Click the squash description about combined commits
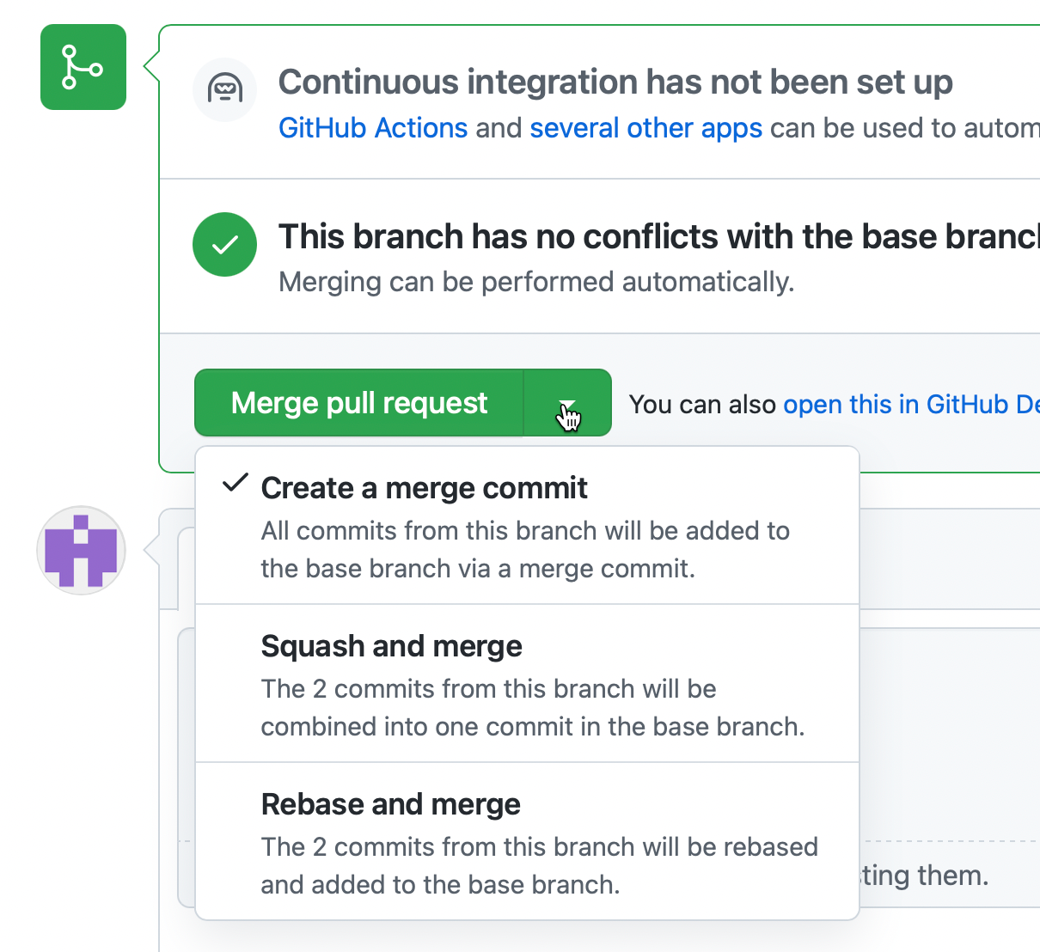The image size is (1040, 952). [x=533, y=708]
